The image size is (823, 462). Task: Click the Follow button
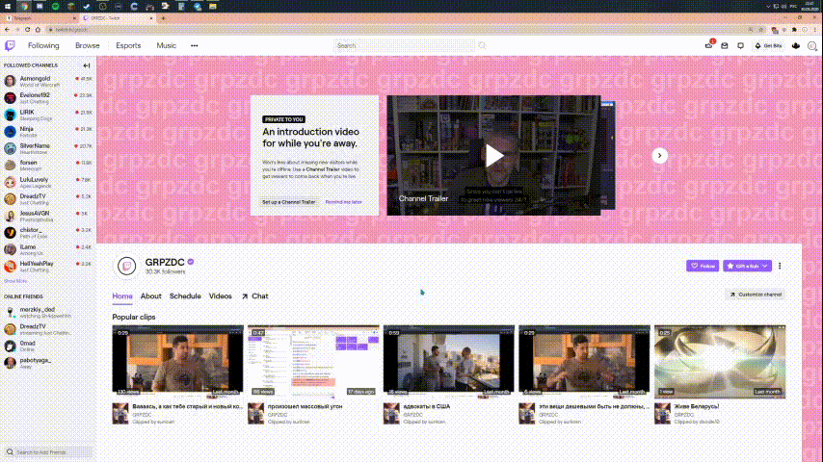[x=703, y=266]
